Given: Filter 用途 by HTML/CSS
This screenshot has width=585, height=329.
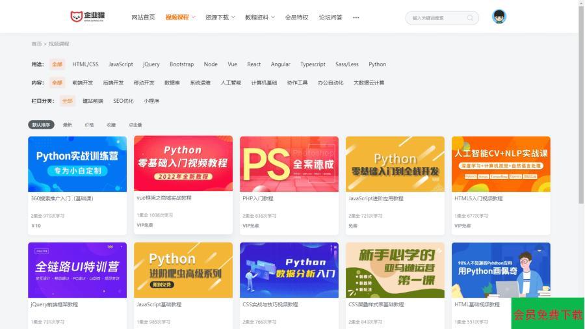Looking at the screenshot, I should click(x=85, y=64).
